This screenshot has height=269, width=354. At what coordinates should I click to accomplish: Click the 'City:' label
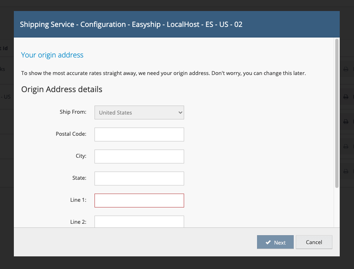[81, 156]
